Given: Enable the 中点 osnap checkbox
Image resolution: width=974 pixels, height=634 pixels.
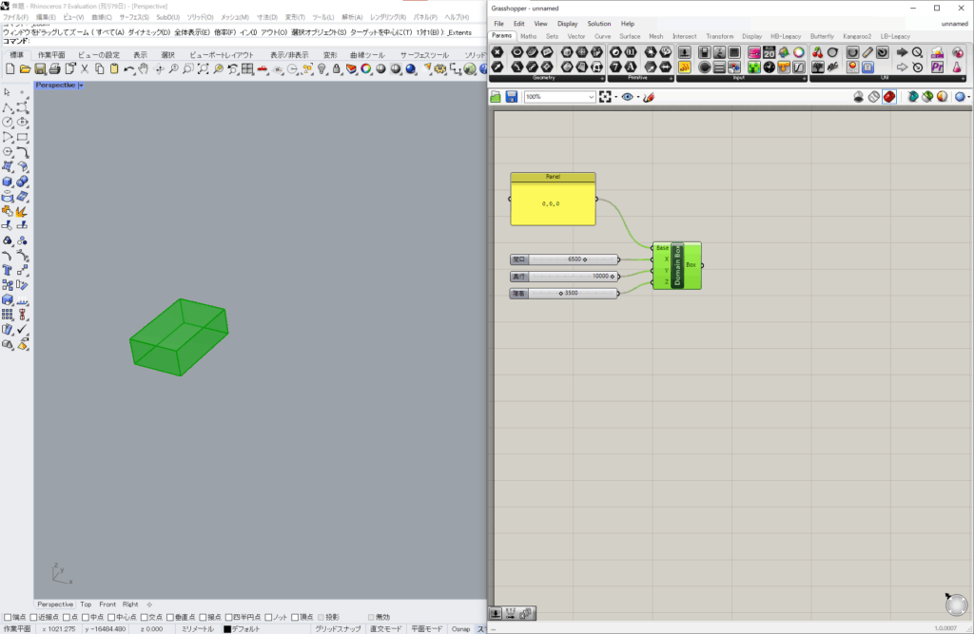Looking at the screenshot, I should (86, 617).
